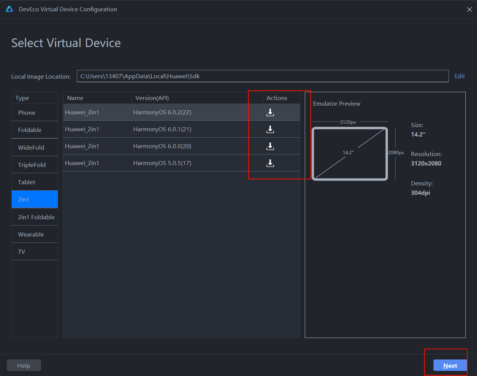The image size is (477, 376).
Task: Download HarmonyOS 6.0.2(22) image
Action: (x=270, y=112)
